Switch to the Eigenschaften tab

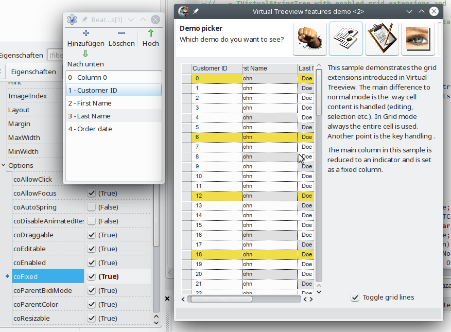[x=33, y=72]
